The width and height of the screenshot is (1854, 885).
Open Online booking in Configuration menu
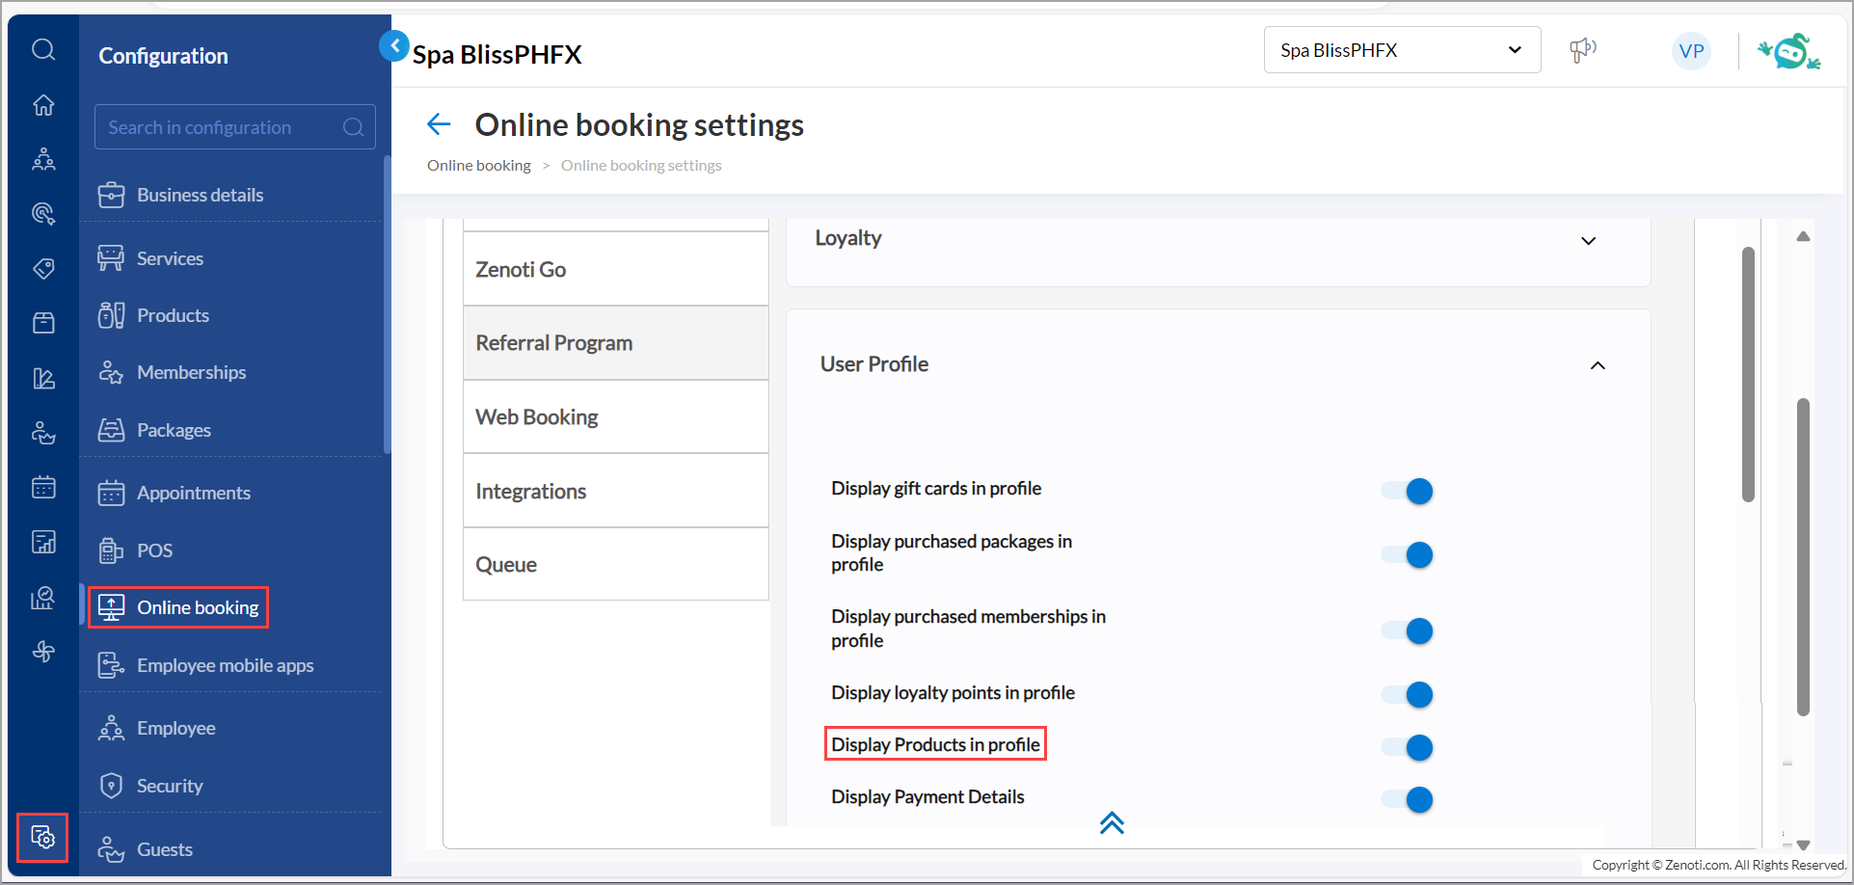pos(178,607)
